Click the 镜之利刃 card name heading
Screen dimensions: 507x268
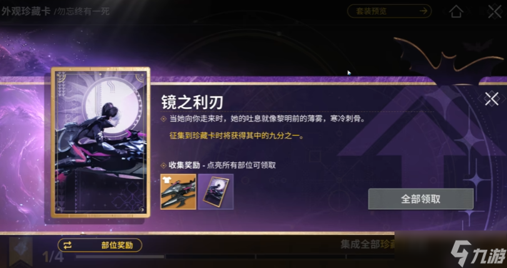pyautogui.click(x=192, y=103)
